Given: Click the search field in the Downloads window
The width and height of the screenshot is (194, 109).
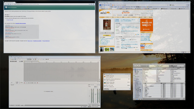Looking at the screenshot, I should click(x=122, y=89).
